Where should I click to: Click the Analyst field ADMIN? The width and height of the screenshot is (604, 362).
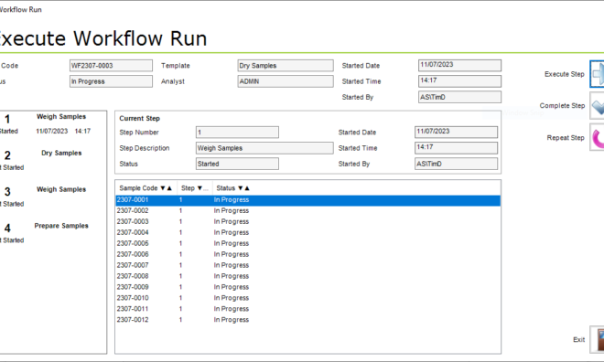[286, 81]
